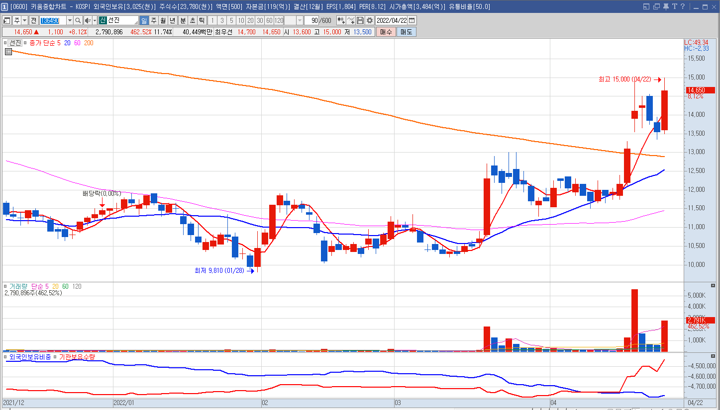Viewport: 720px width, 410px height.
Task: Click the 5 interval button
Action: point(231,20)
